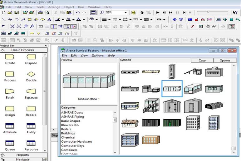Image resolution: width=241 pixels, height=161 pixels.
Task: Open the Object menu in Arena
Action: [69, 7]
